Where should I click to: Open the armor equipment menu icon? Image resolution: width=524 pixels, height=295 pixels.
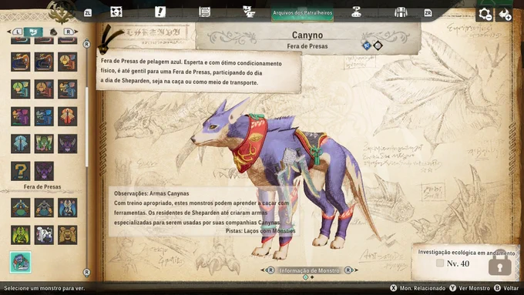click(x=401, y=12)
